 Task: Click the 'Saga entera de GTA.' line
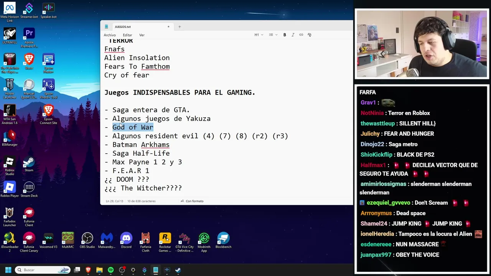click(151, 110)
